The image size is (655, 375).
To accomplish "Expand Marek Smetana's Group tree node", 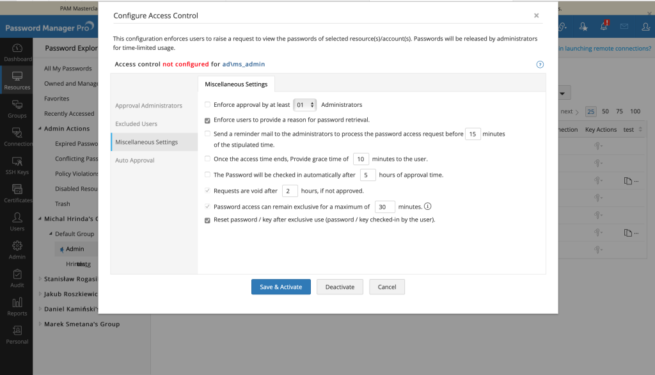I will point(40,324).
